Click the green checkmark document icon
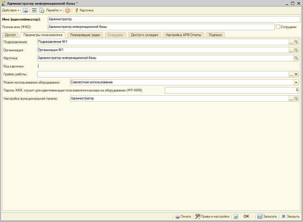The width and height of the screenshot is (303, 222). click(236, 216)
